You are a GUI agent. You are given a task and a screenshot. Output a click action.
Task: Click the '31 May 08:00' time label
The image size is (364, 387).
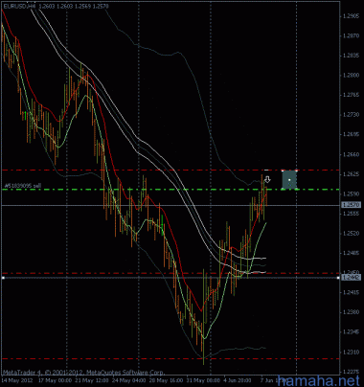coord(203,380)
